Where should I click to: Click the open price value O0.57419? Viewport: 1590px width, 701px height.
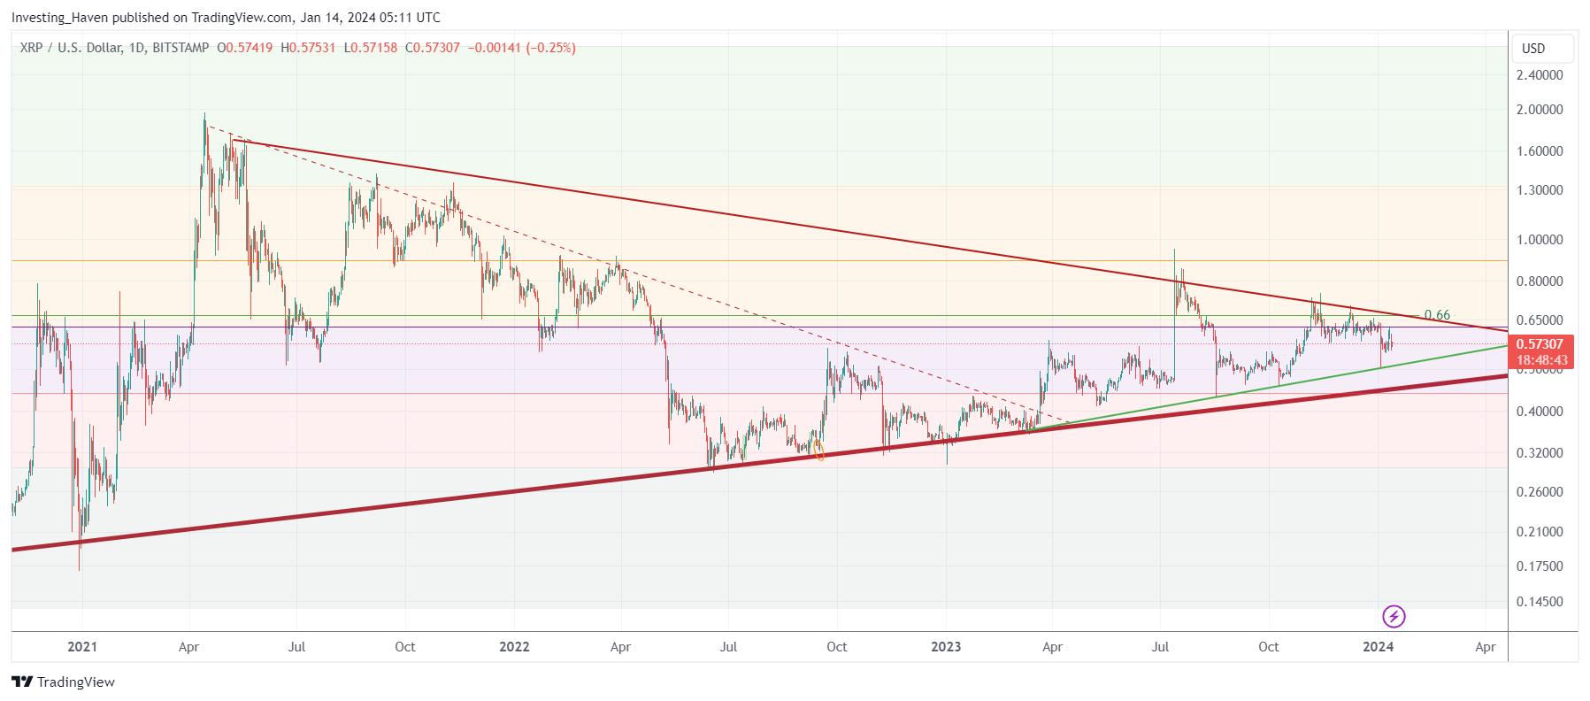(245, 48)
